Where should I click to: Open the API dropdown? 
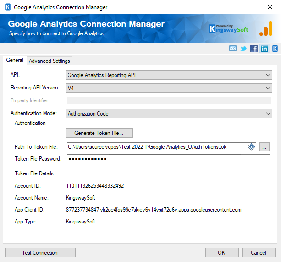[x=169, y=75]
